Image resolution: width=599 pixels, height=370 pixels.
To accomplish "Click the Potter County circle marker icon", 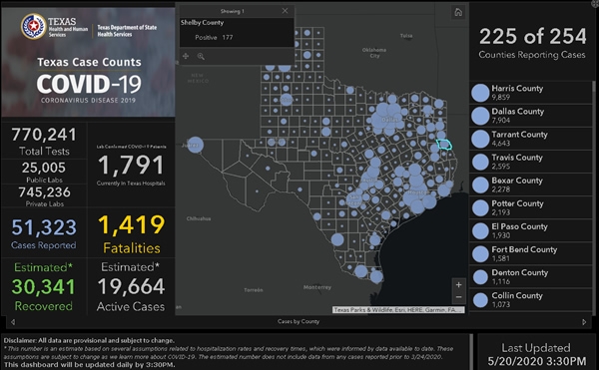I will click(x=480, y=207).
